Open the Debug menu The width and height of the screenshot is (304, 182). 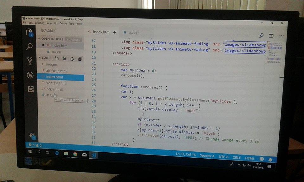[x=63, y=23]
